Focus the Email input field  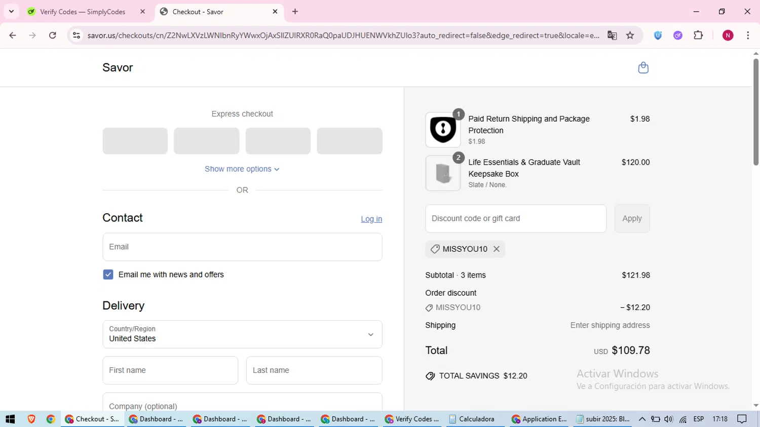click(242, 247)
